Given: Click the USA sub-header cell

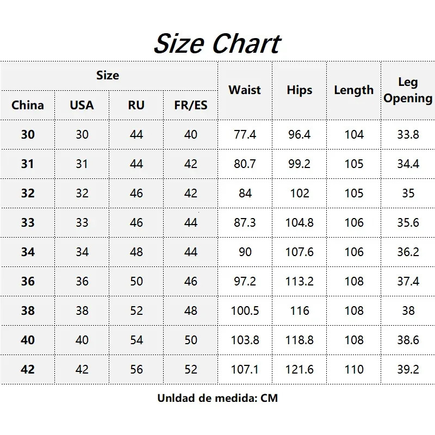Looking at the screenshot, I should coord(82,105).
